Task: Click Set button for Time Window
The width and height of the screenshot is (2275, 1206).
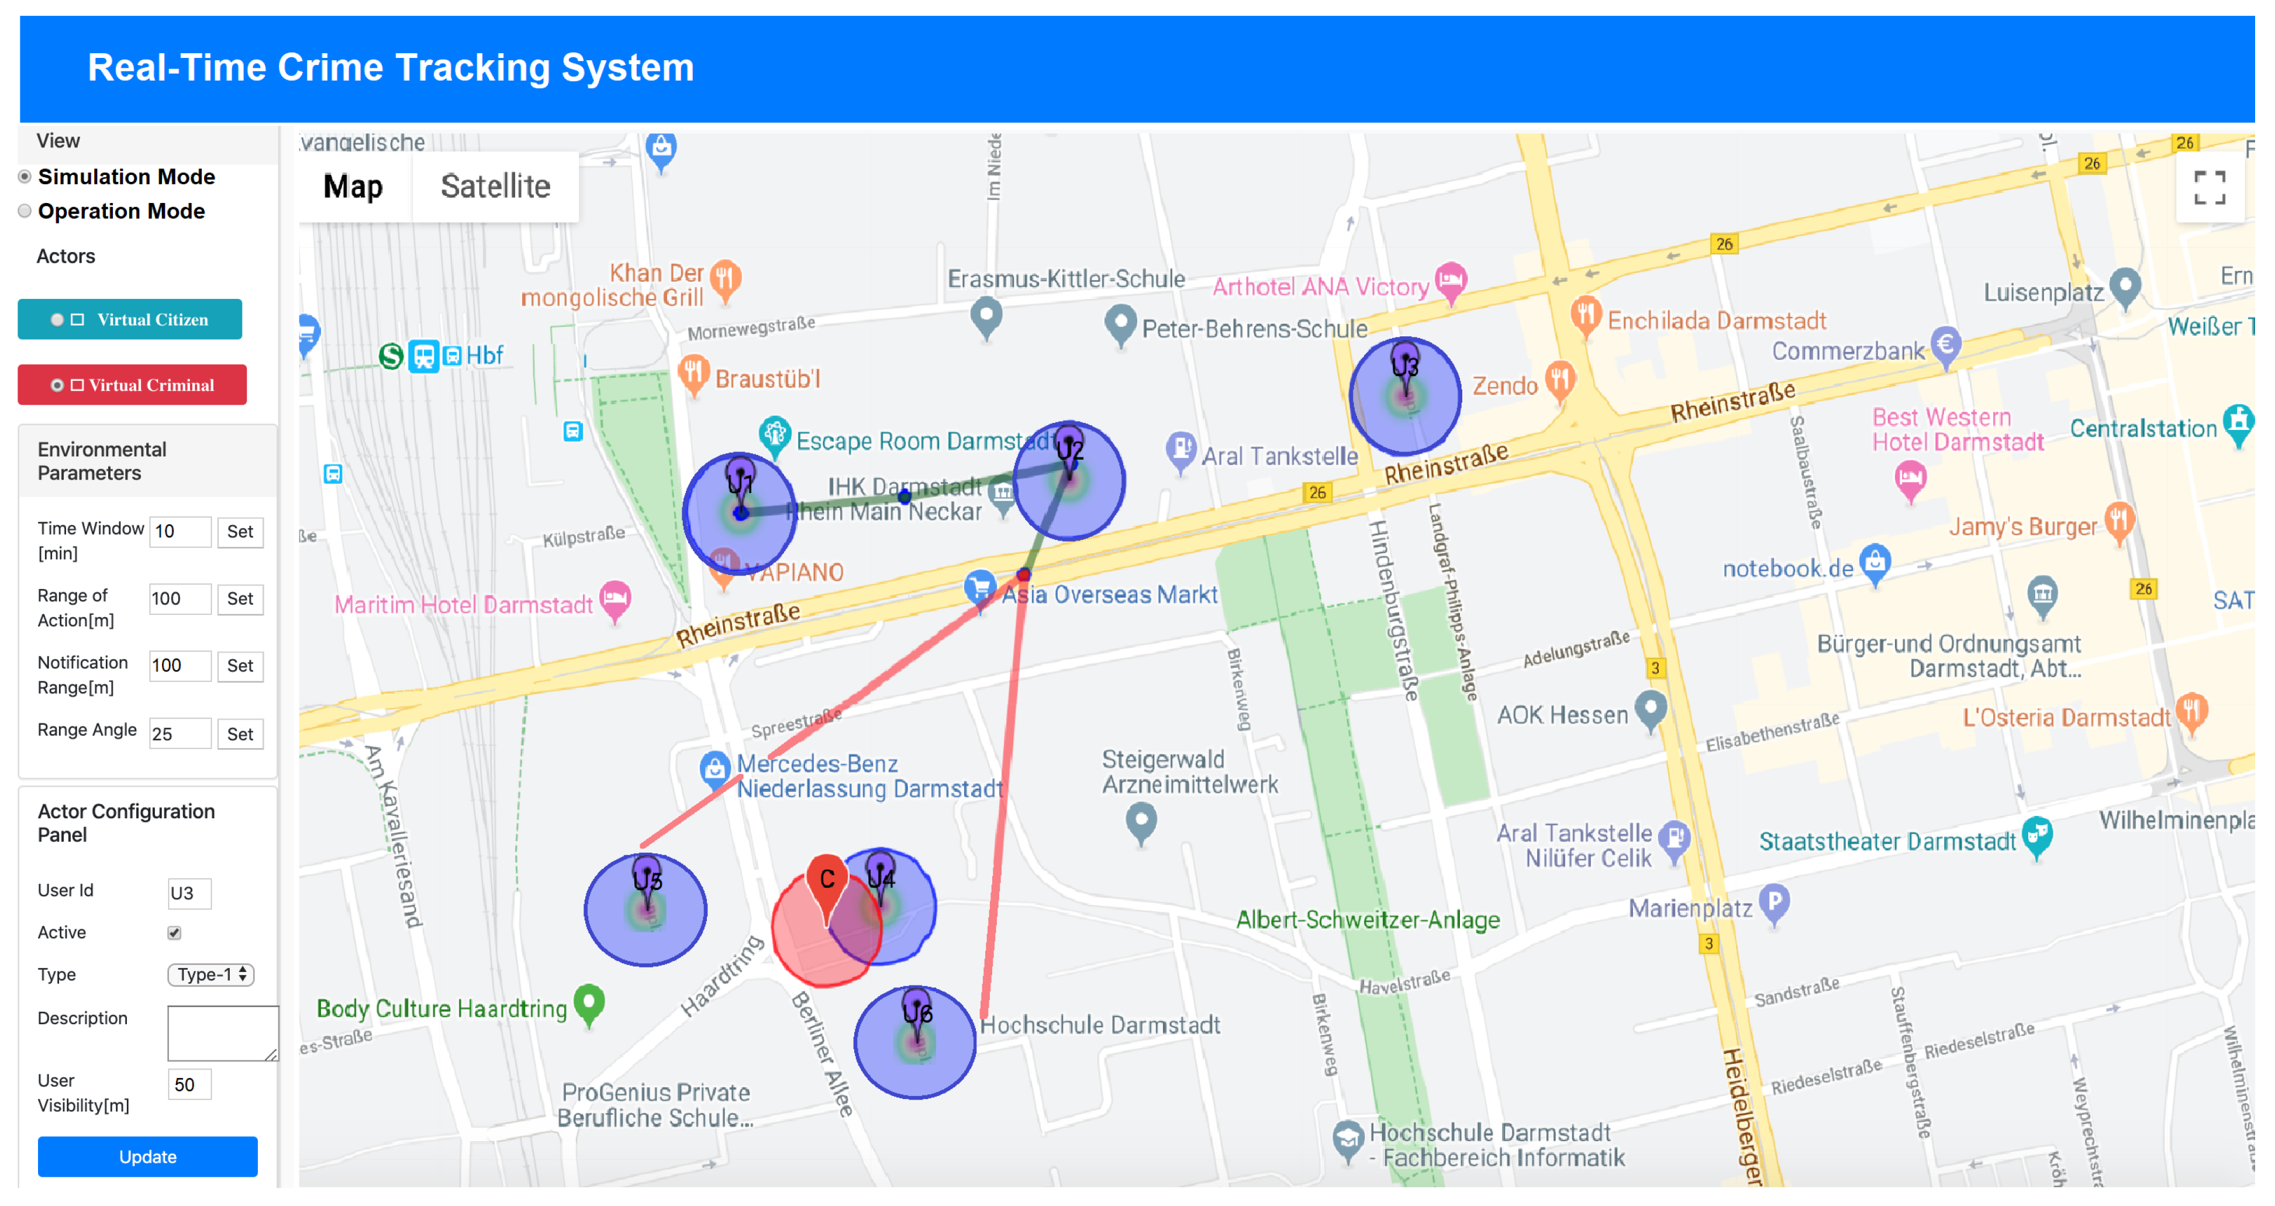Action: coord(239,532)
